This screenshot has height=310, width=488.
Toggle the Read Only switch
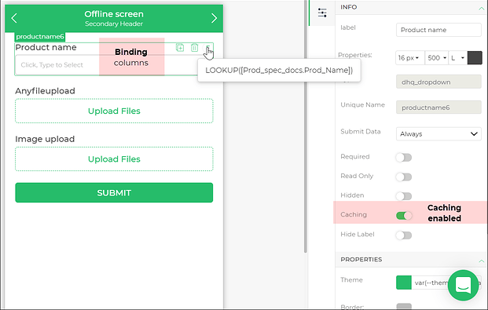pyautogui.click(x=404, y=177)
